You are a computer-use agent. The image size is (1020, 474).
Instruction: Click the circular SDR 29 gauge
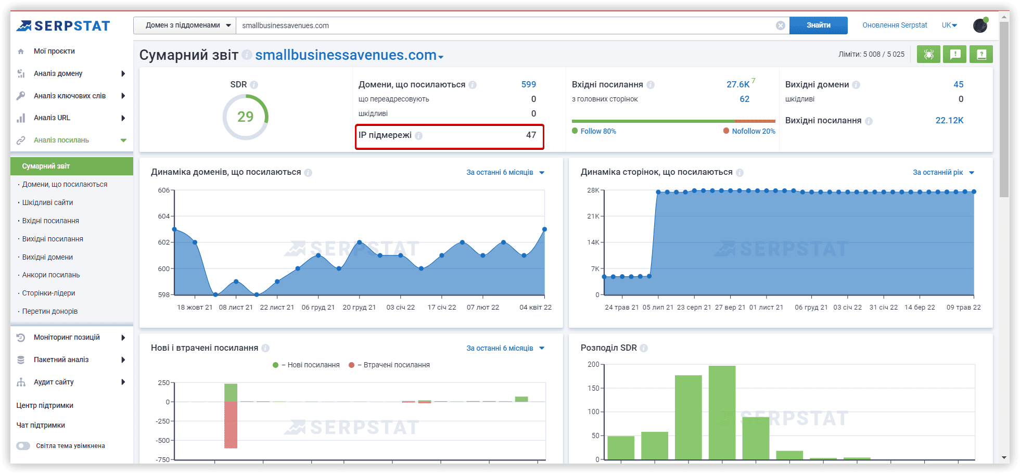246,117
